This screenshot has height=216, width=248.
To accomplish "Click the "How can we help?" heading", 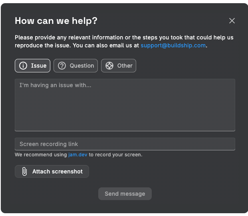I will pyautogui.click(x=56, y=21).
